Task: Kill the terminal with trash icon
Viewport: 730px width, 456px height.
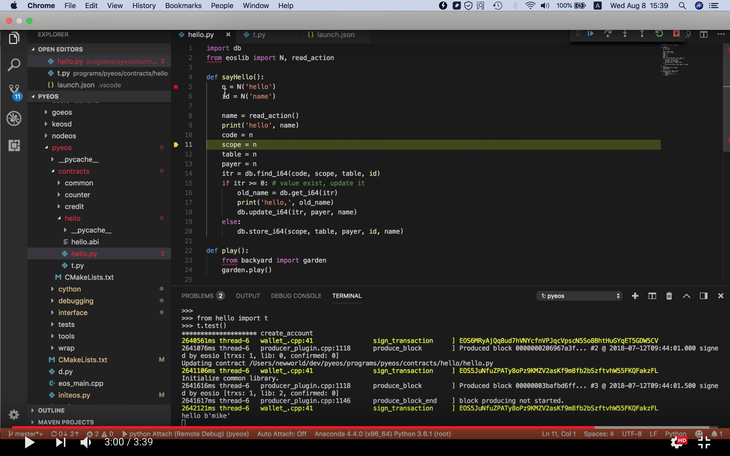Action: pos(669,296)
